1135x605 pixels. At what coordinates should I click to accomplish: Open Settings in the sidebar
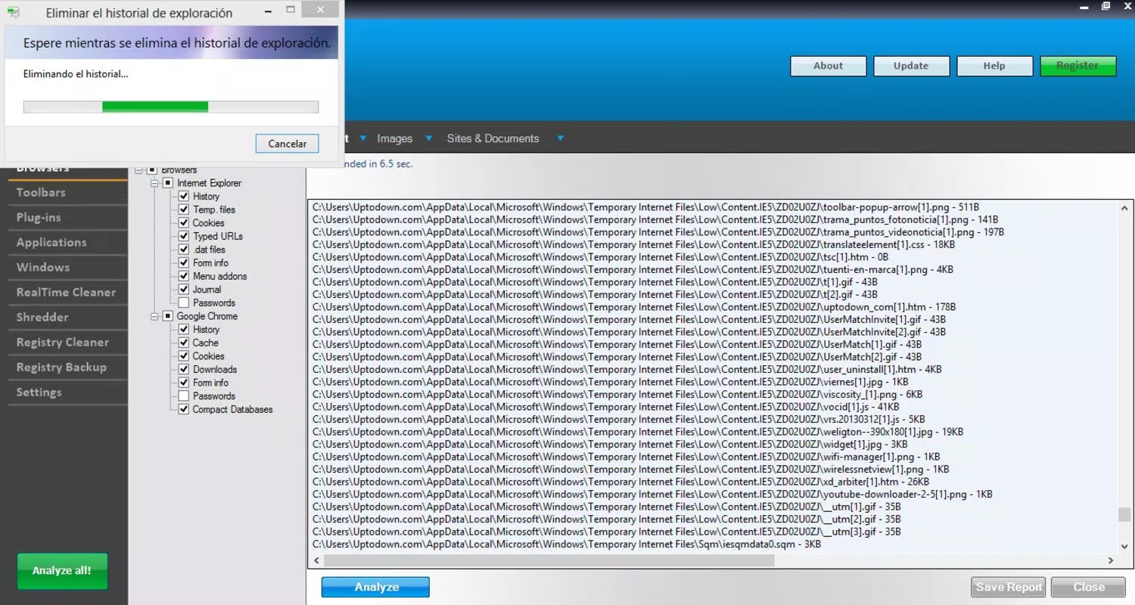tap(68, 392)
